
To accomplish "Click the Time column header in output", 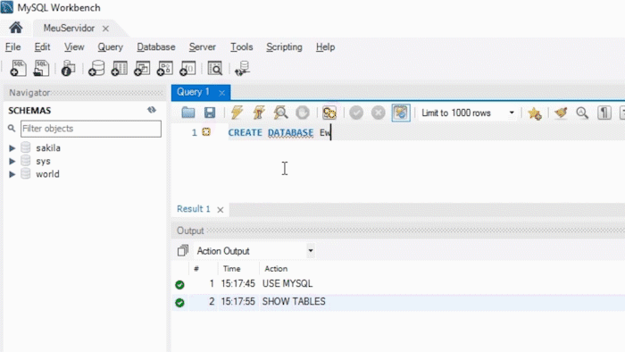I will pos(231,269).
